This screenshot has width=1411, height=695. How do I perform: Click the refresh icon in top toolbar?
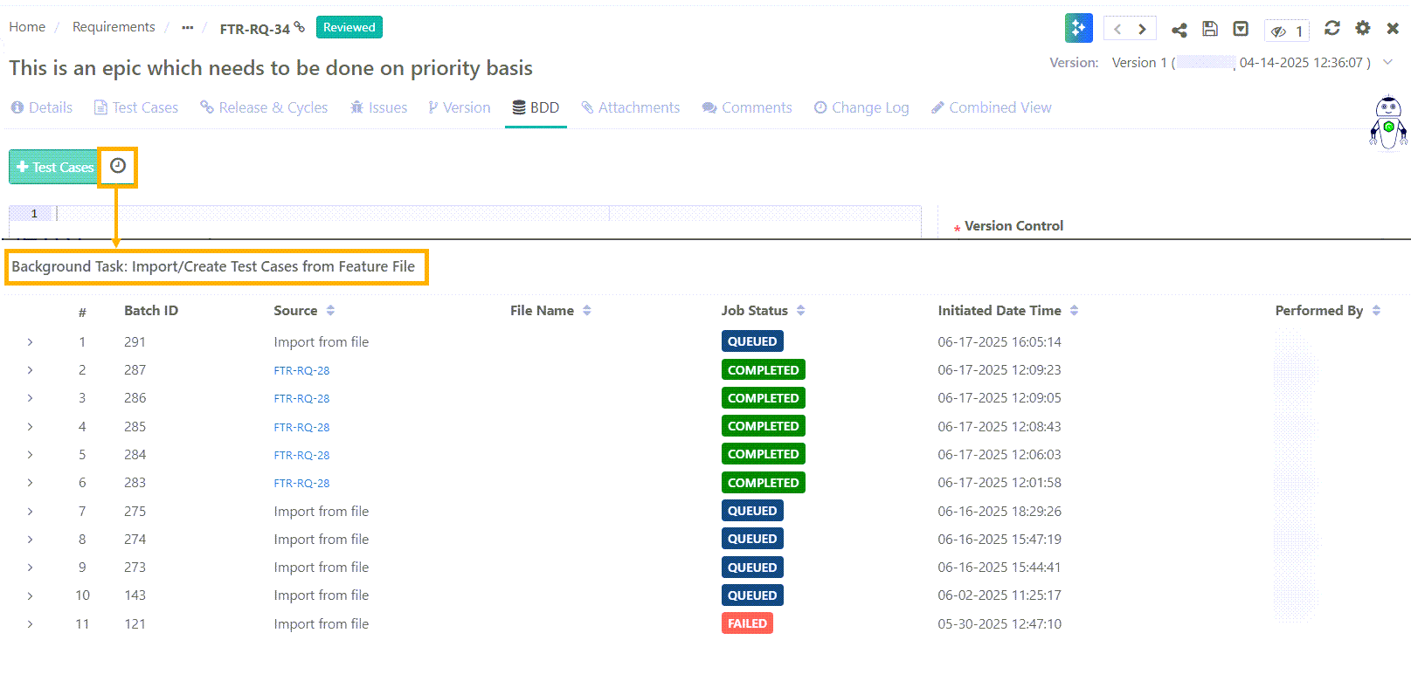click(x=1331, y=28)
